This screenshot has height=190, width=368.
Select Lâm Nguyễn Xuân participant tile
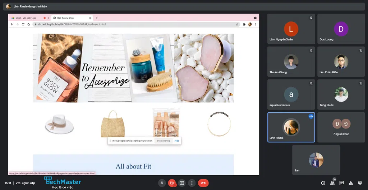pyautogui.click(x=291, y=29)
